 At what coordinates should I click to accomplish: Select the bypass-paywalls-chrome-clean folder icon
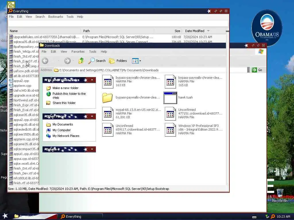tap(107, 98)
